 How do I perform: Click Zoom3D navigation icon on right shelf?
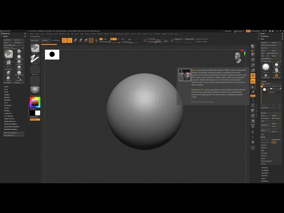coord(252,115)
